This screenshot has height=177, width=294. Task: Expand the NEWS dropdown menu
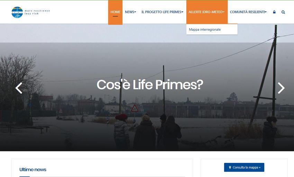pos(130,12)
